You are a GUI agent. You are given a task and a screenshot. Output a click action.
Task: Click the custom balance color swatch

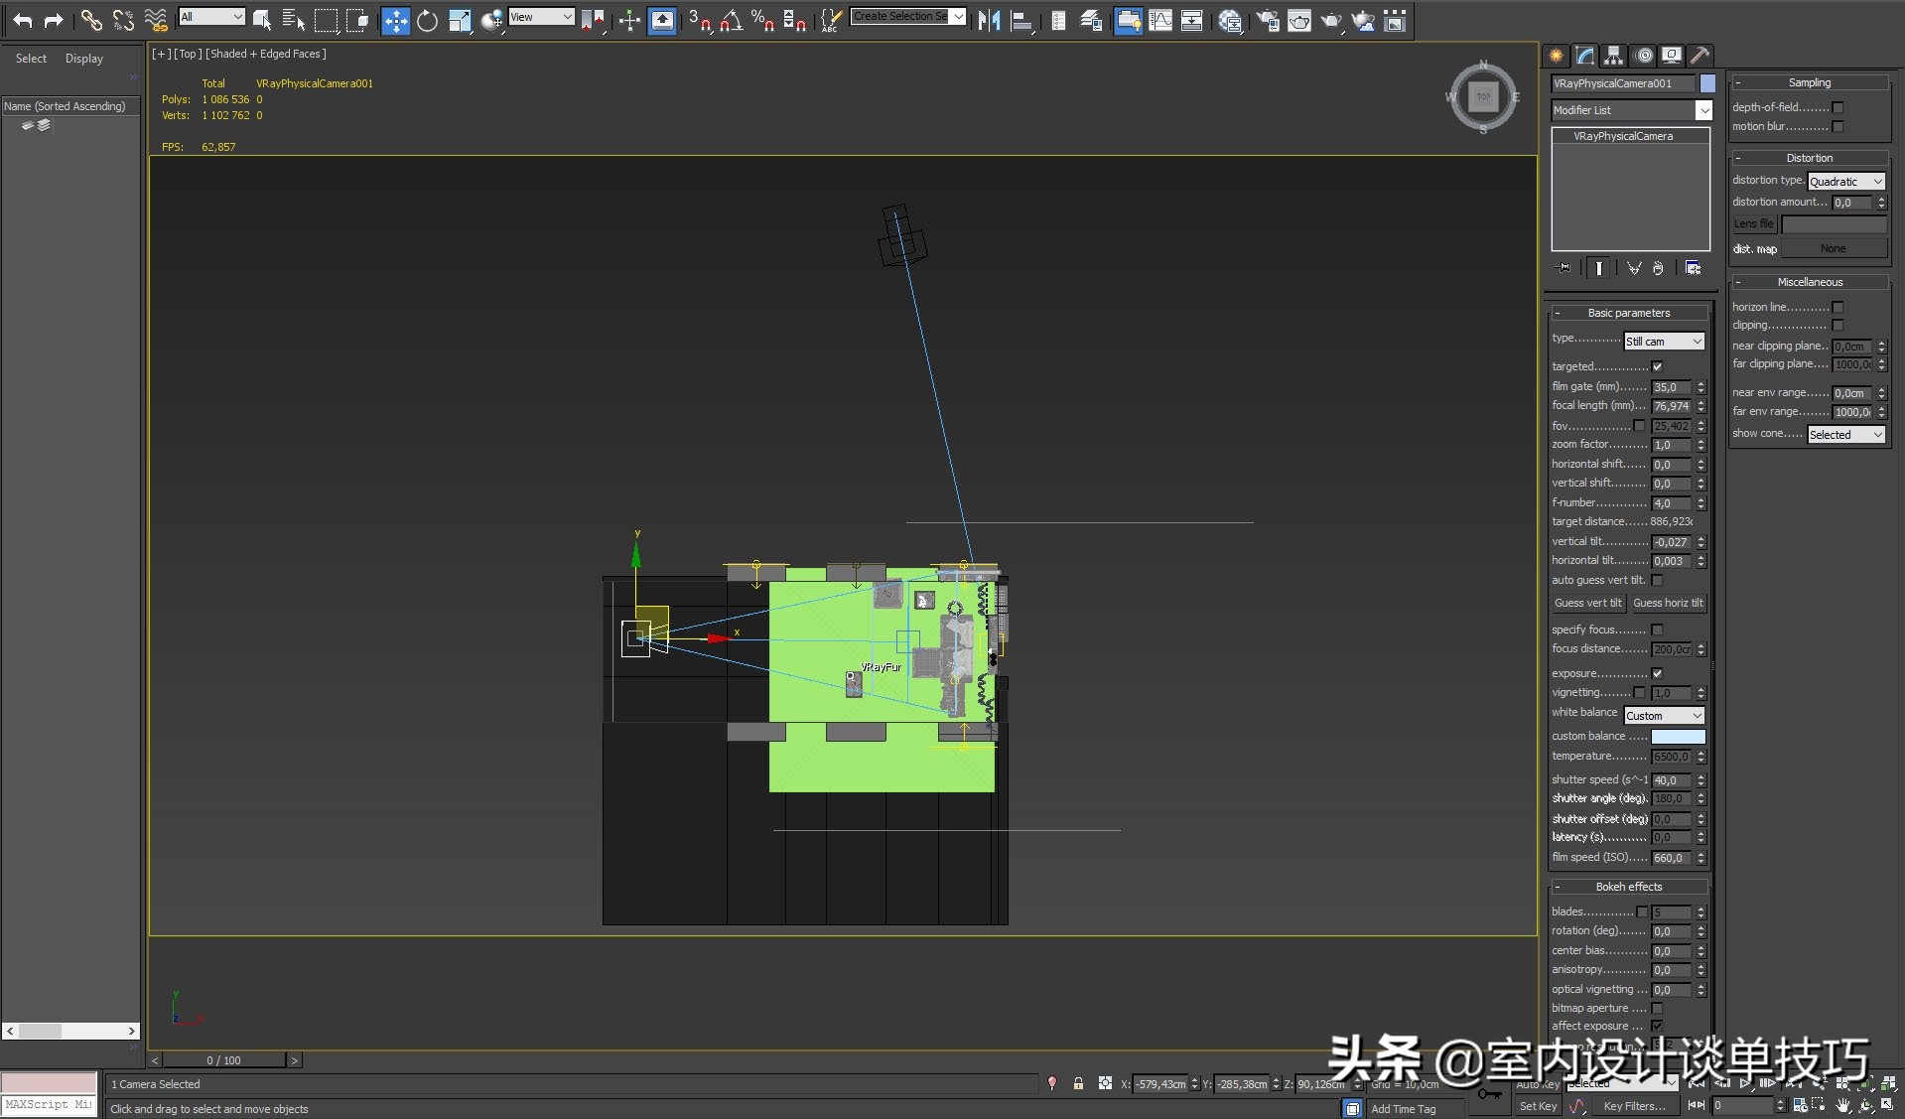pyautogui.click(x=1680, y=736)
